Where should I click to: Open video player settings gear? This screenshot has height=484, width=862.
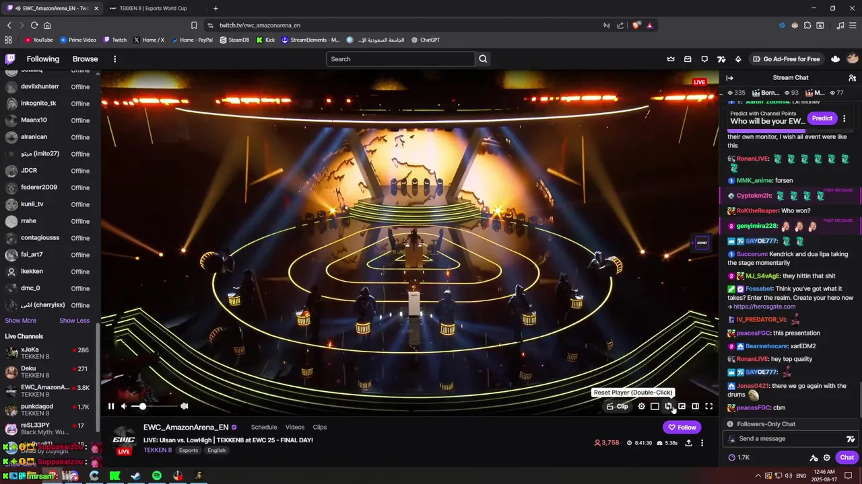641,406
